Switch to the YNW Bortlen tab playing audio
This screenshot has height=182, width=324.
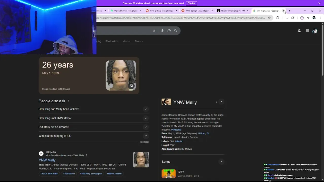[231, 11]
